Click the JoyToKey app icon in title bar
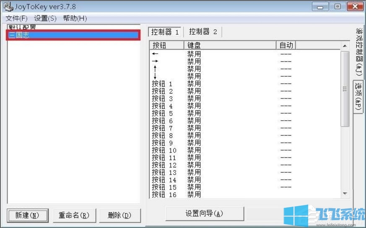 [x=7, y=7]
